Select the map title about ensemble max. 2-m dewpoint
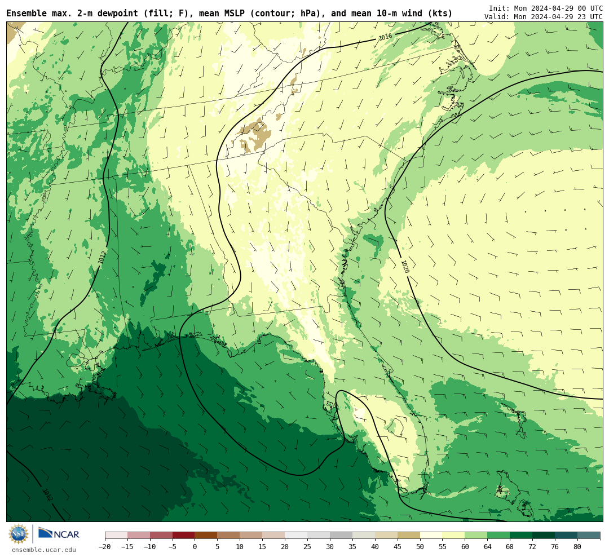Screen dimensions: 609x557 (x=229, y=14)
